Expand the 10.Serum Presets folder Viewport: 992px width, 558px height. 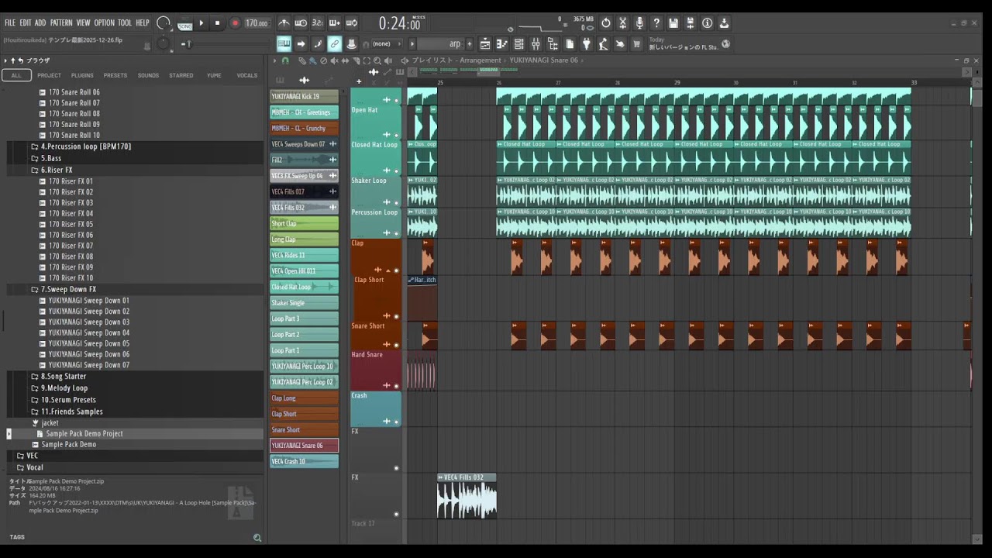coord(64,400)
